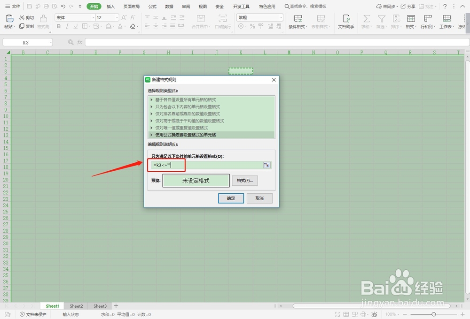The width and height of the screenshot is (470, 319).
Task: Toggle bold formatting
Action: click(59, 26)
